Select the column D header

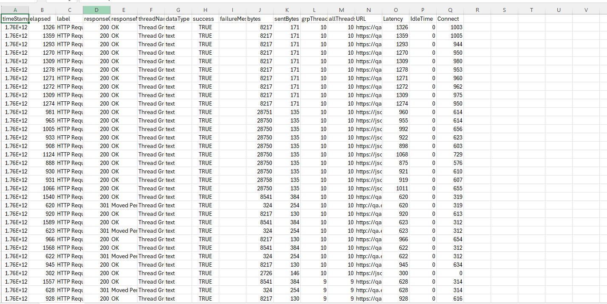pos(96,10)
